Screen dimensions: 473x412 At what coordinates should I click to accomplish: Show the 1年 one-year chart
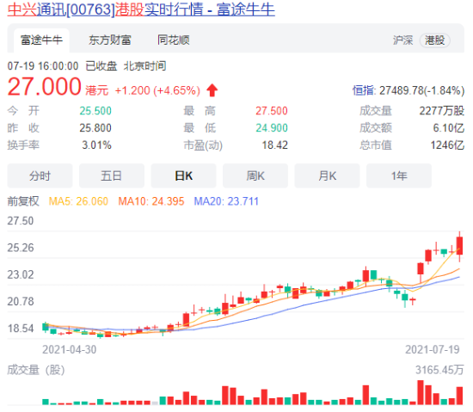pyautogui.click(x=399, y=175)
